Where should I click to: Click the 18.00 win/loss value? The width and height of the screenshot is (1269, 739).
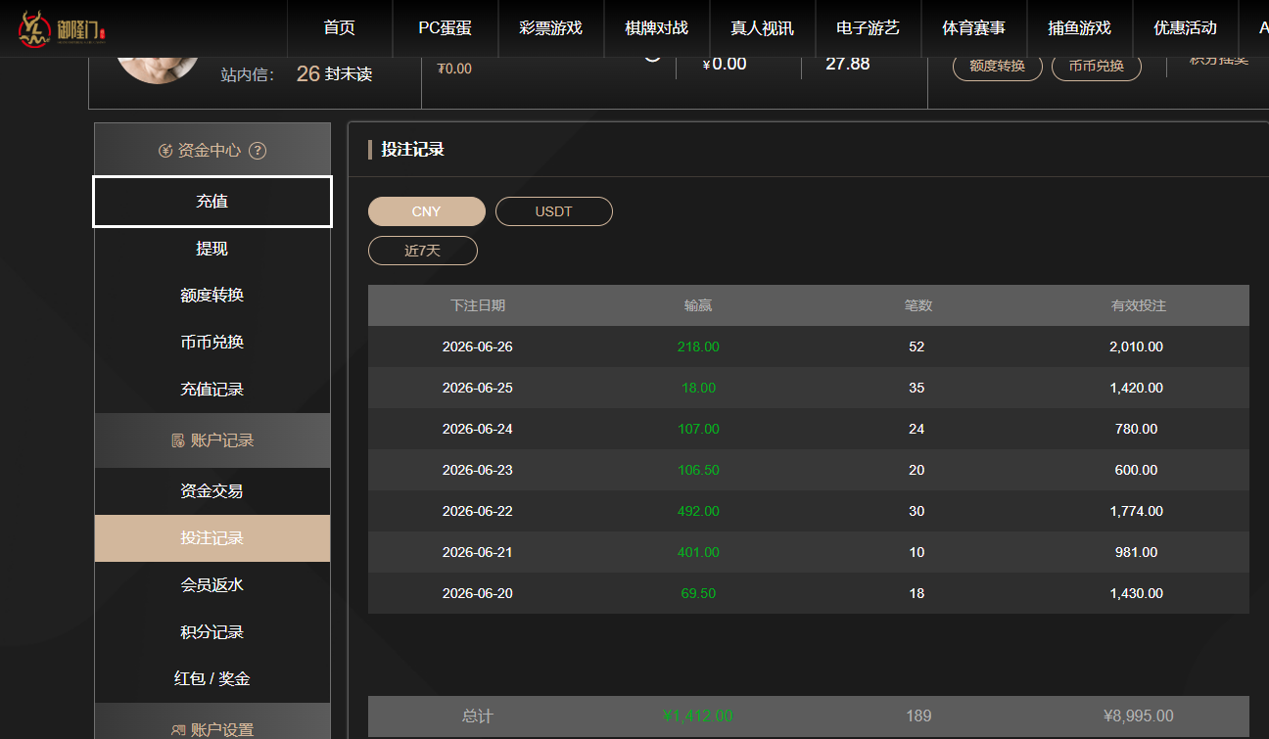698,388
